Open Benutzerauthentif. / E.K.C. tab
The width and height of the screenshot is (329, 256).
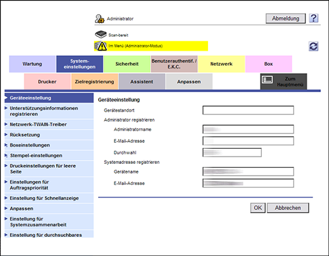pos(174,64)
